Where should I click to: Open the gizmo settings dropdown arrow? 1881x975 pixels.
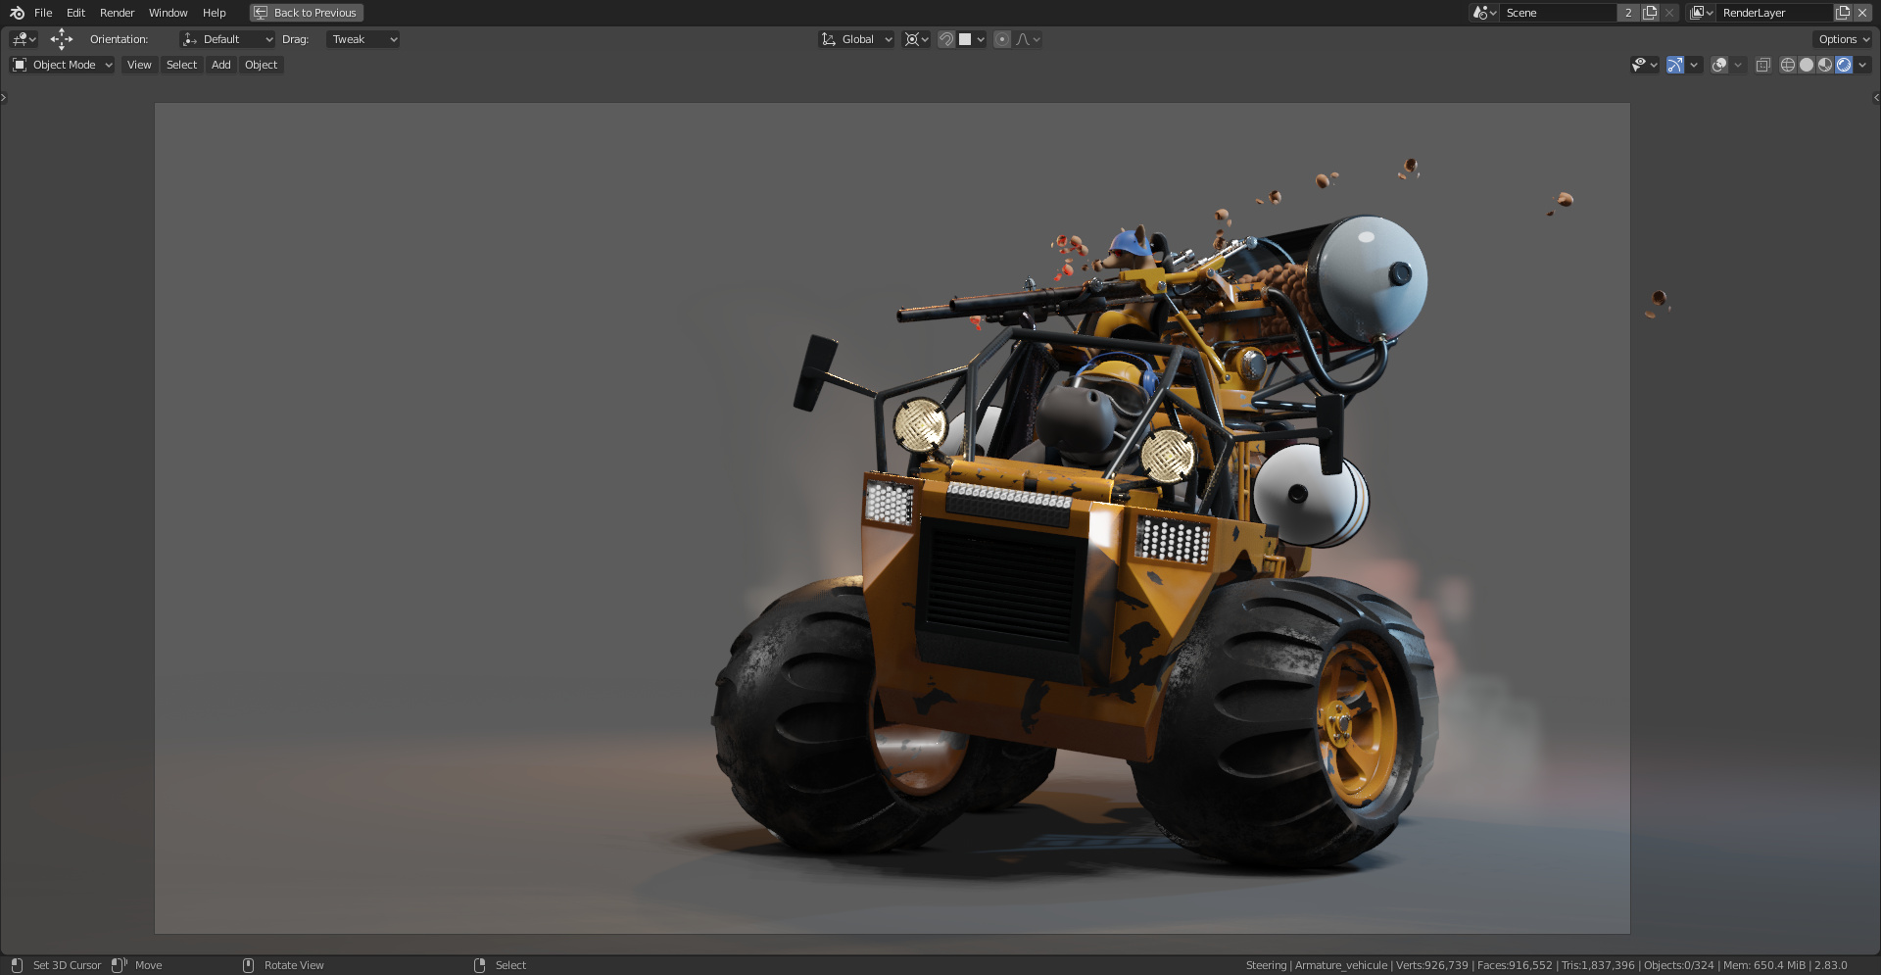point(1694,65)
